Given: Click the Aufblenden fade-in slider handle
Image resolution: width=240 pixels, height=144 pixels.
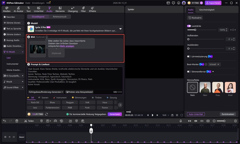Looking at the screenshot, I should tap(188, 39).
